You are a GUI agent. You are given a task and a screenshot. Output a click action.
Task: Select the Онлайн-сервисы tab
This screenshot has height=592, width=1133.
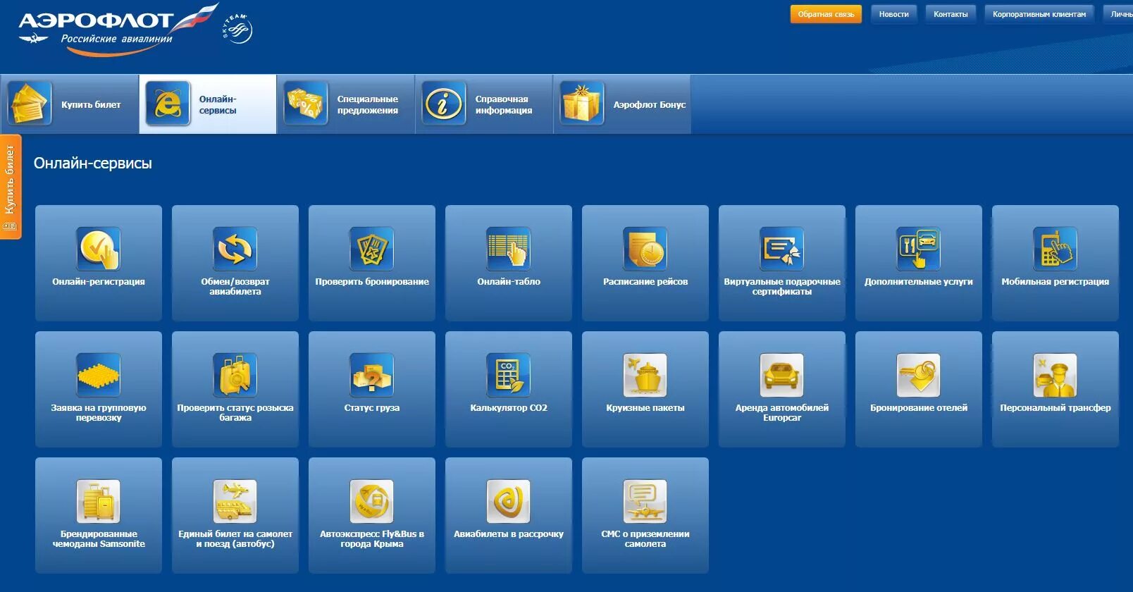(208, 104)
